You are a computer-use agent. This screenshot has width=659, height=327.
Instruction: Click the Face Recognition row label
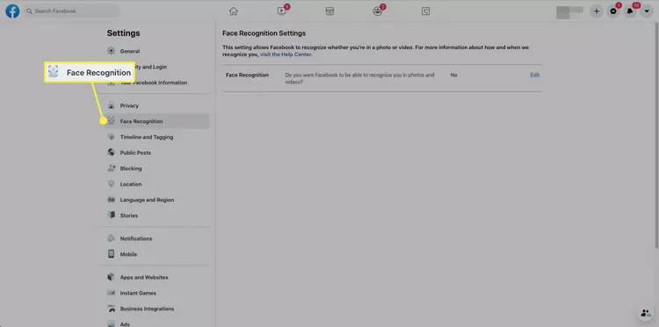click(247, 75)
